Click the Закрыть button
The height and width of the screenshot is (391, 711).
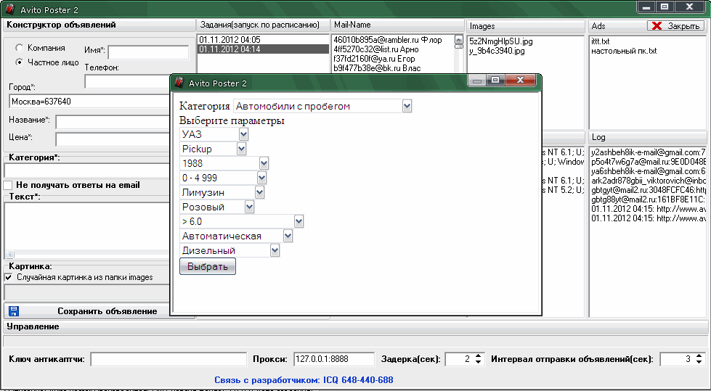click(675, 26)
